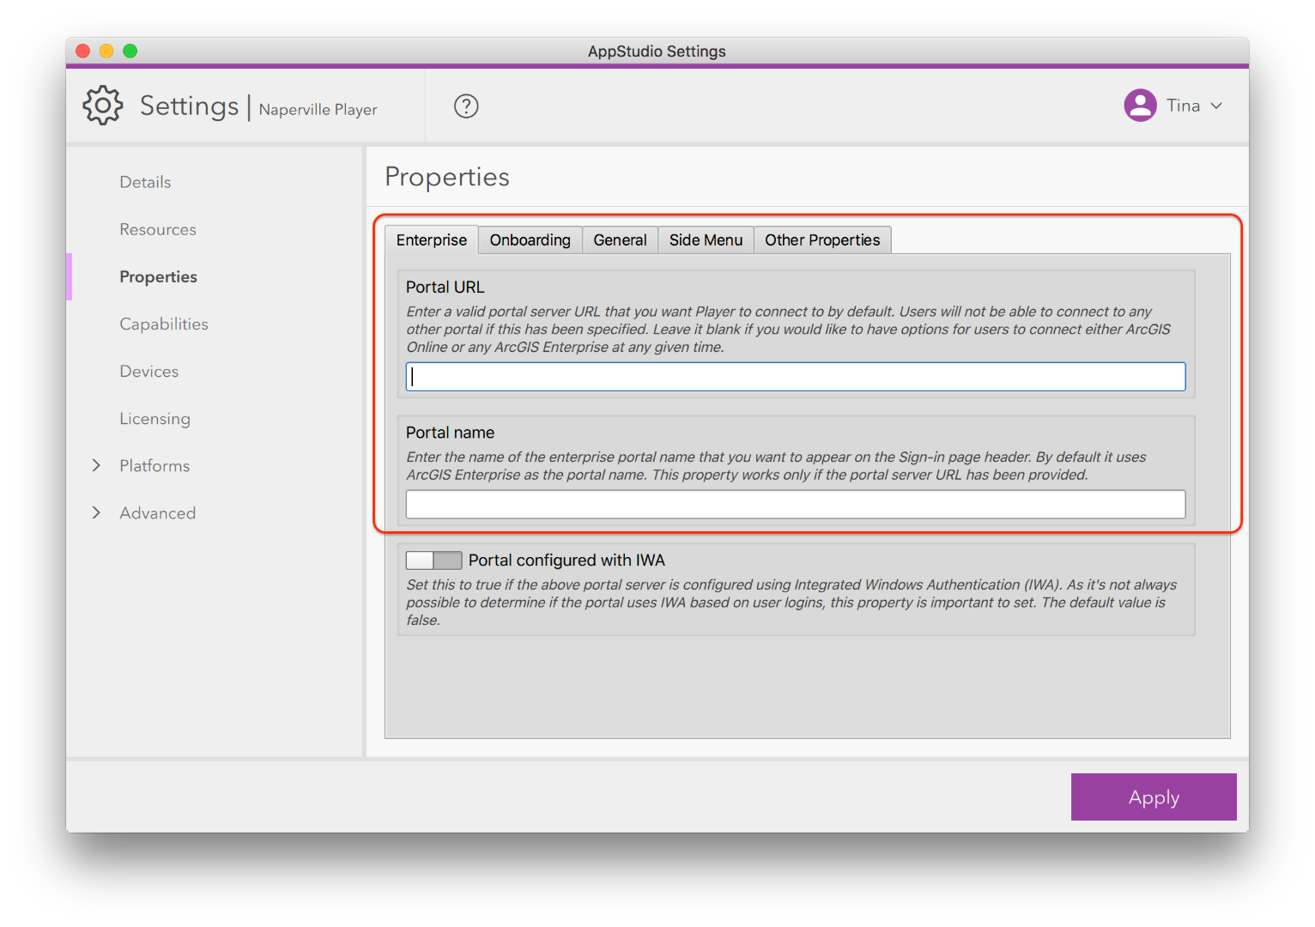1315x927 pixels.
Task: Select Properties in the sidebar
Action: pos(159,276)
